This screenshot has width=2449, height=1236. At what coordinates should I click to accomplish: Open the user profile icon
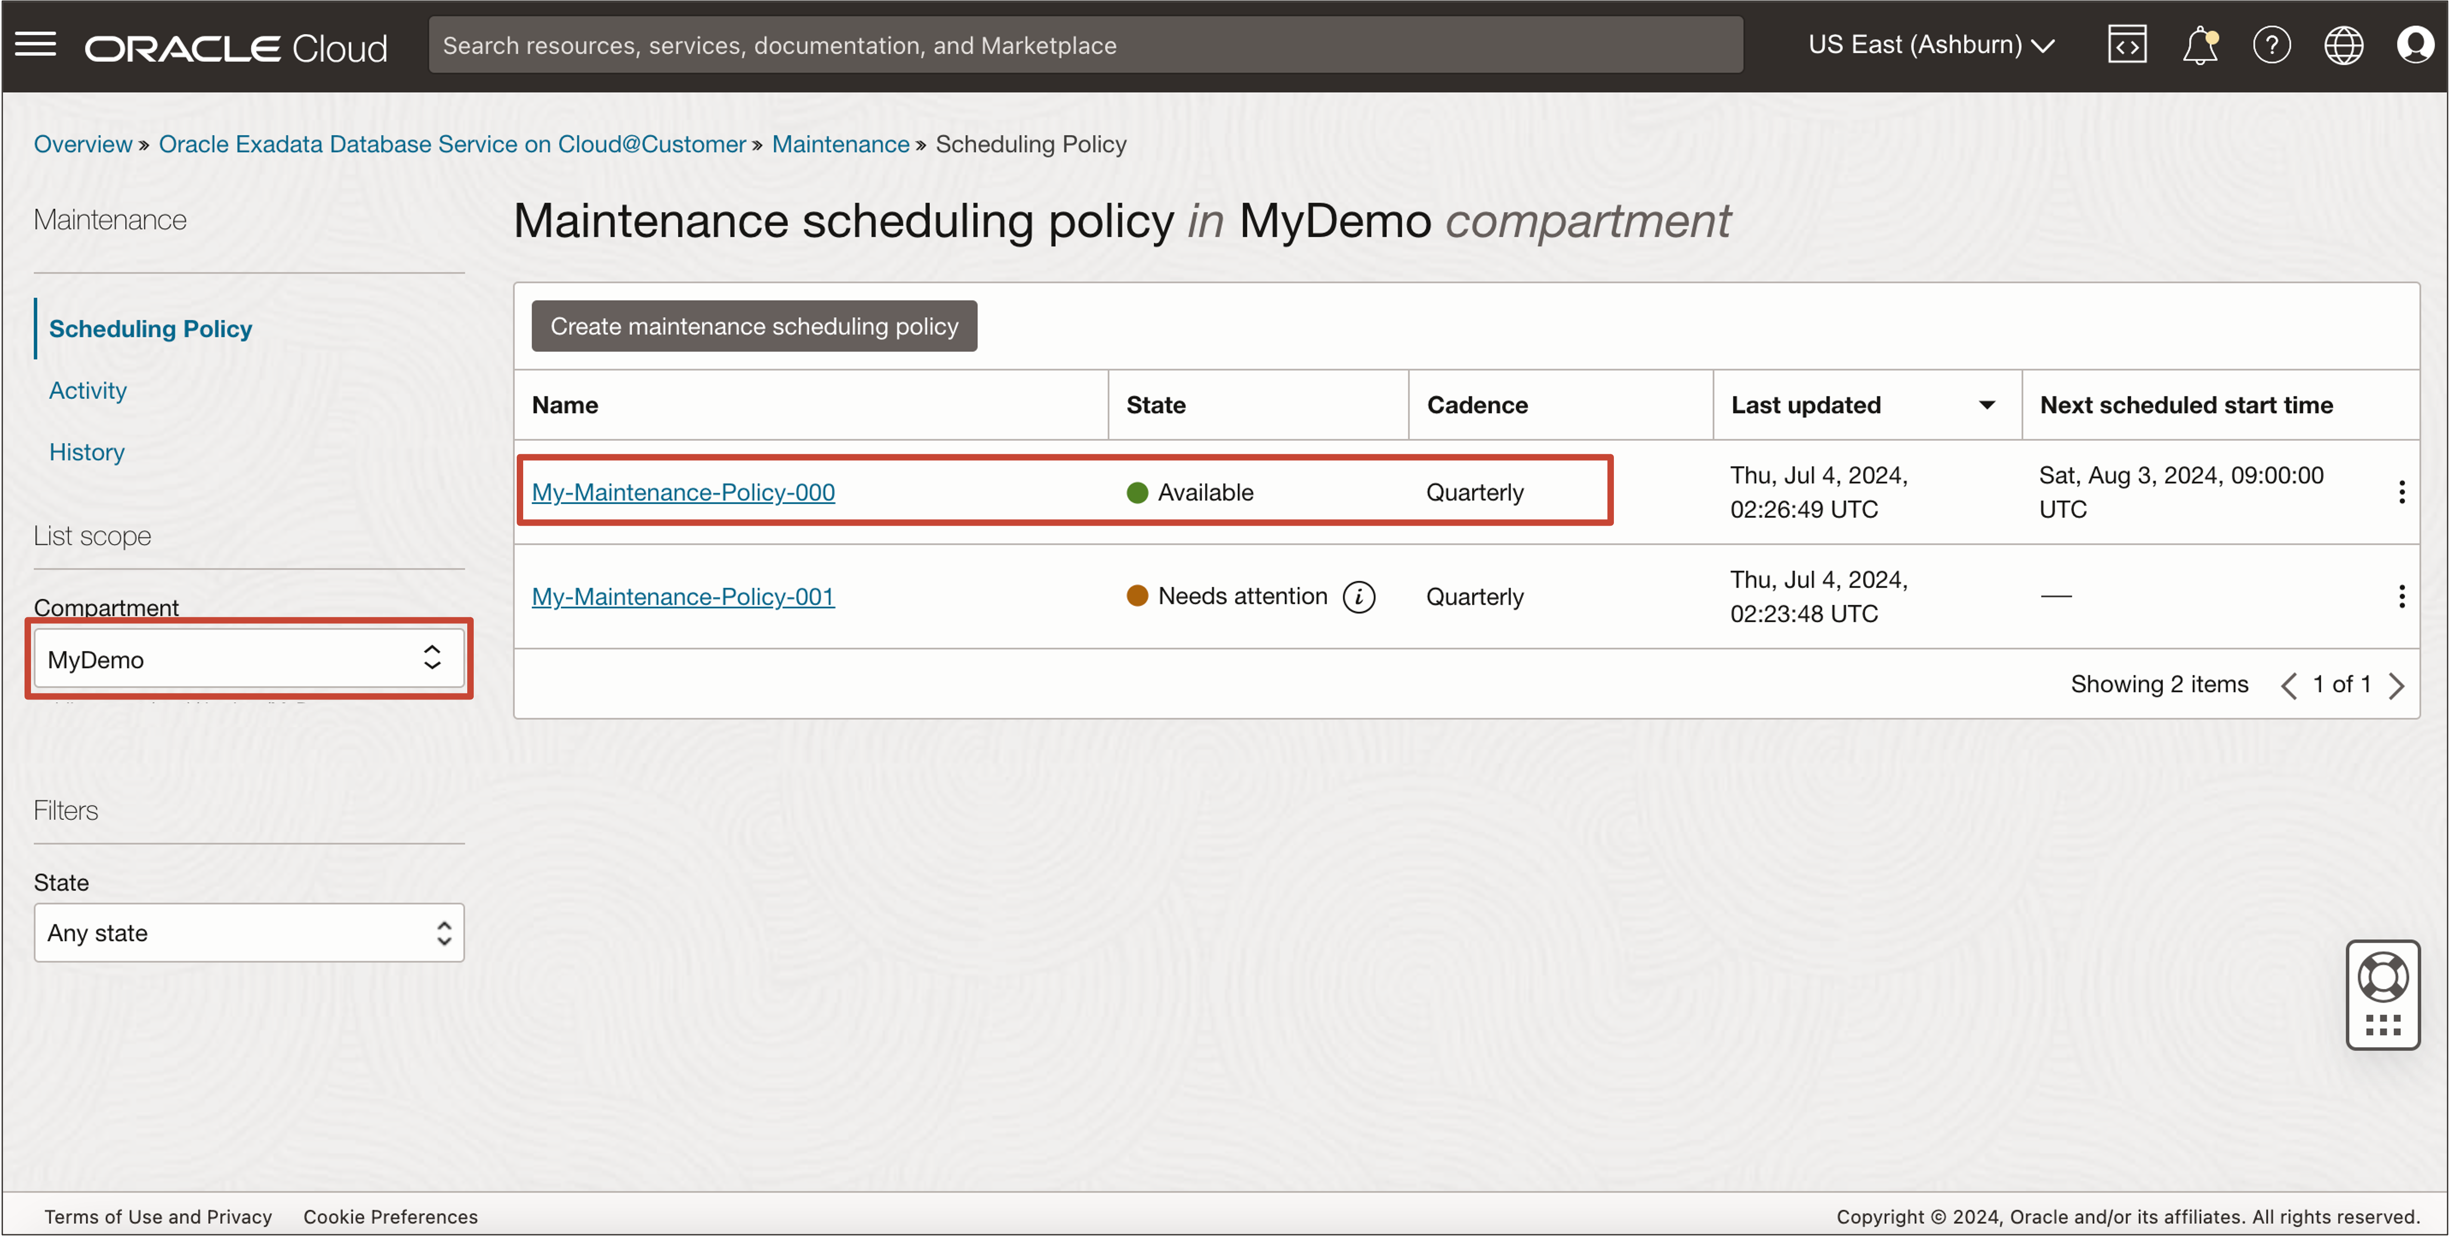click(2416, 45)
